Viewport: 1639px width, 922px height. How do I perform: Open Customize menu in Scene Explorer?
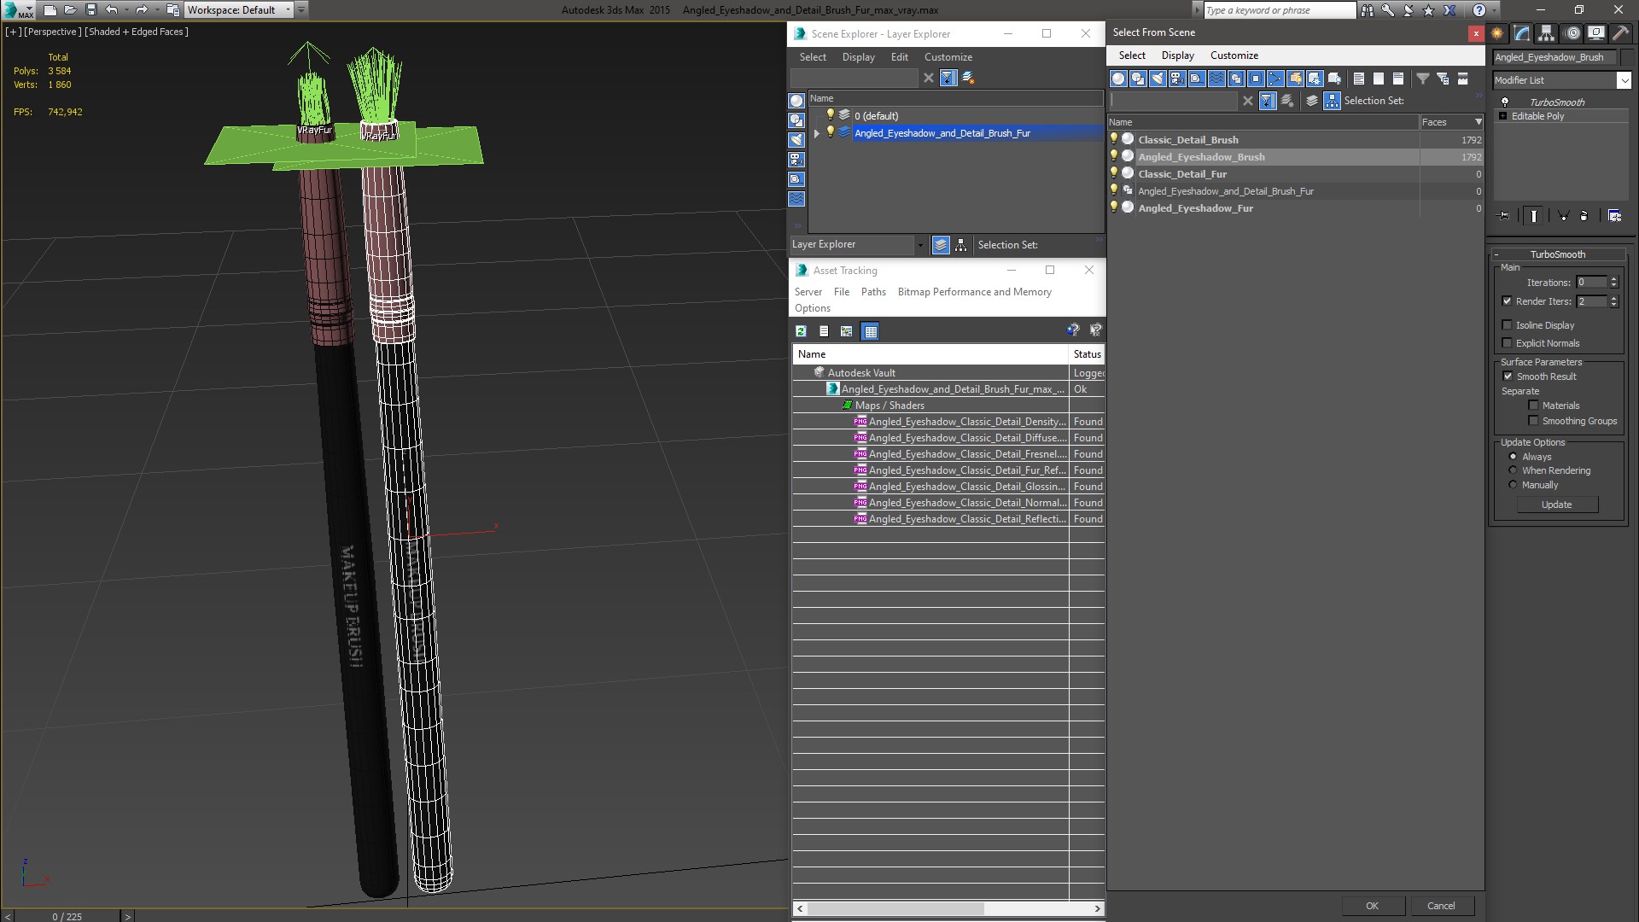click(x=948, y=57)
